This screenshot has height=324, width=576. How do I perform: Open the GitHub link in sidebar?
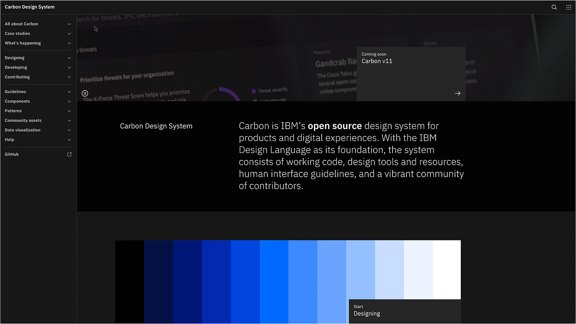point(12,154)
